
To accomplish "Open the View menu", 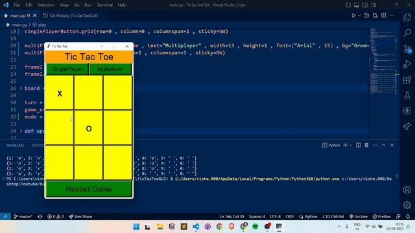I will point(64,5).
